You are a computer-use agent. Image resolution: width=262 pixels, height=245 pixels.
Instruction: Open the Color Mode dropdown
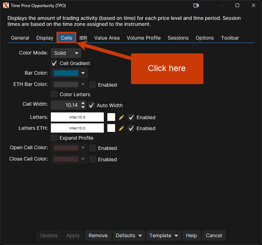point(66,53)
